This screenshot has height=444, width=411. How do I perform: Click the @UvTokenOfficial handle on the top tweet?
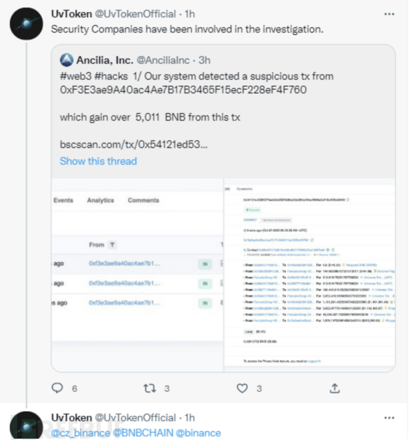pos(136,13)
